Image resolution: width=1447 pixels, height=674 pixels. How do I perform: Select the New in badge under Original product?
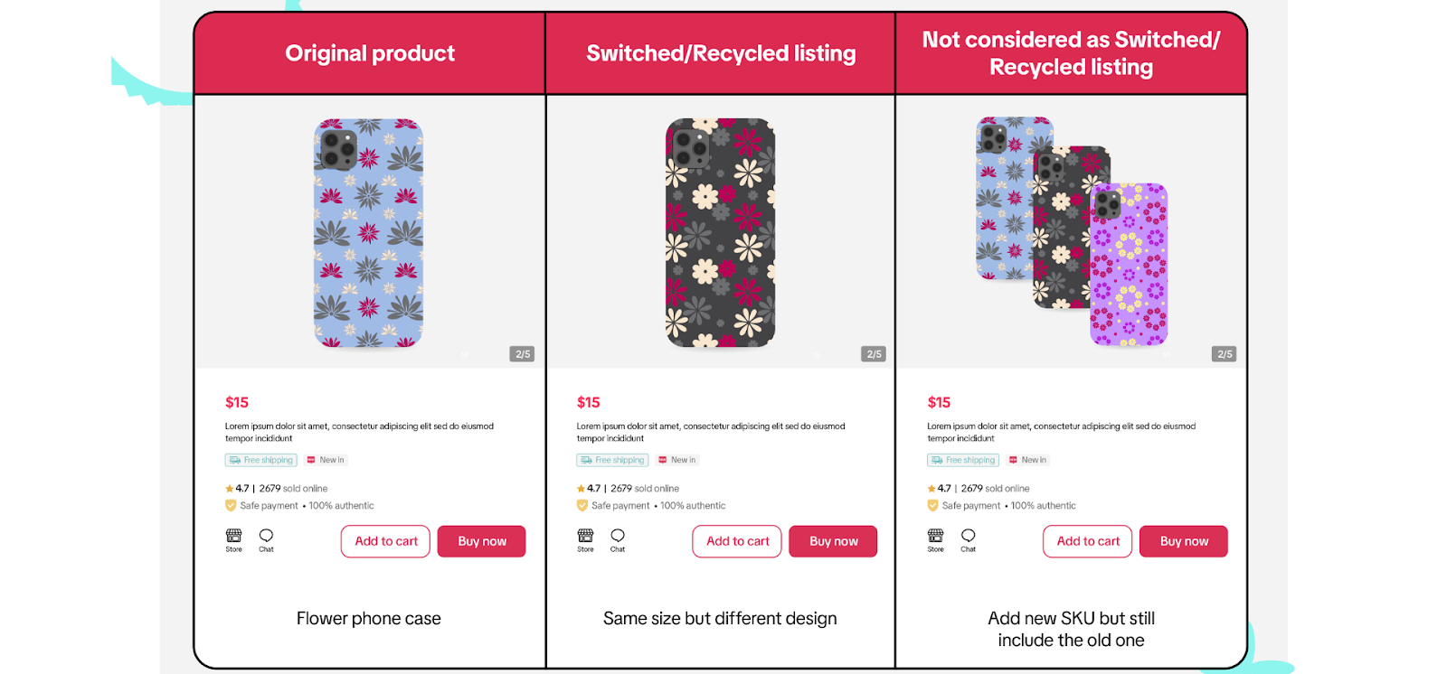click(326, 460)
